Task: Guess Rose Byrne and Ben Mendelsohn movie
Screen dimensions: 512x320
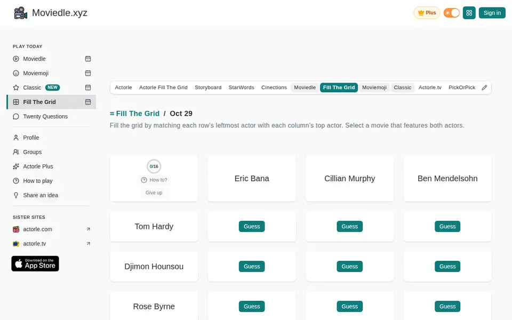Action: (x=447, y=306)
